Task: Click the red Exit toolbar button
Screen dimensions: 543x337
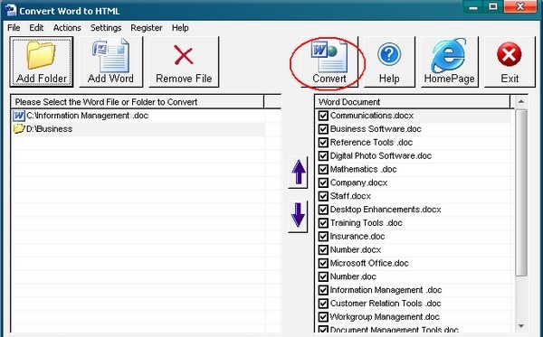Action: pyautogui.click(x=510, y=61)
